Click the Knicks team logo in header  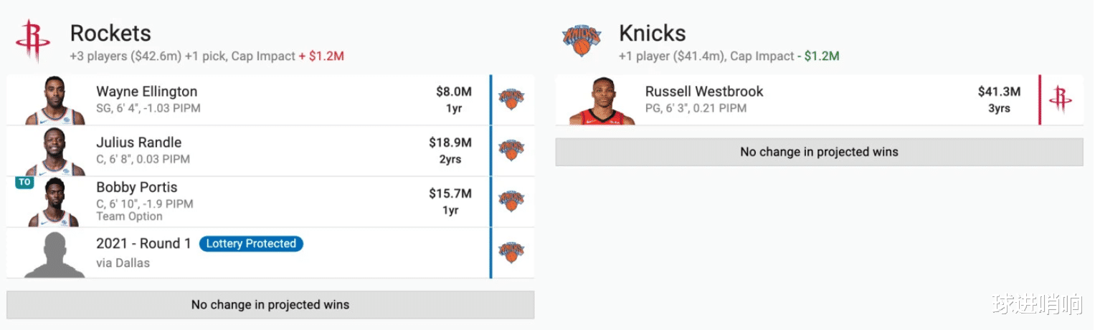(582, 41)
